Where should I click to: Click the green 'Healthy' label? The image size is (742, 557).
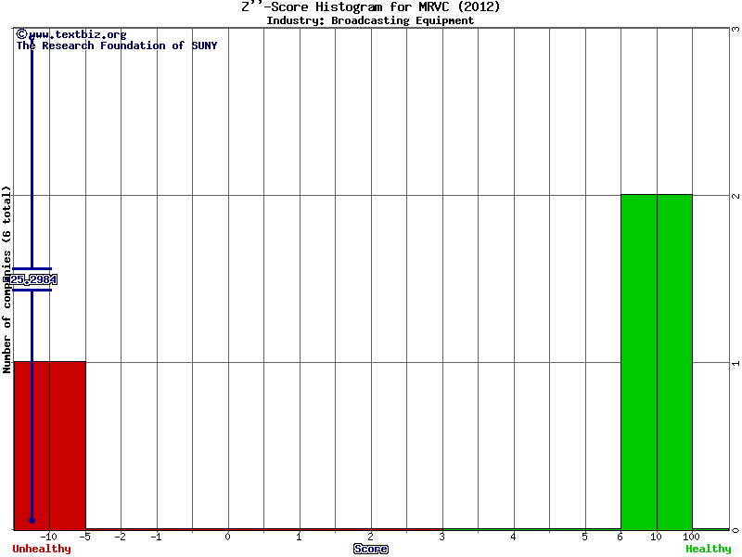click(x=709, y=549)
